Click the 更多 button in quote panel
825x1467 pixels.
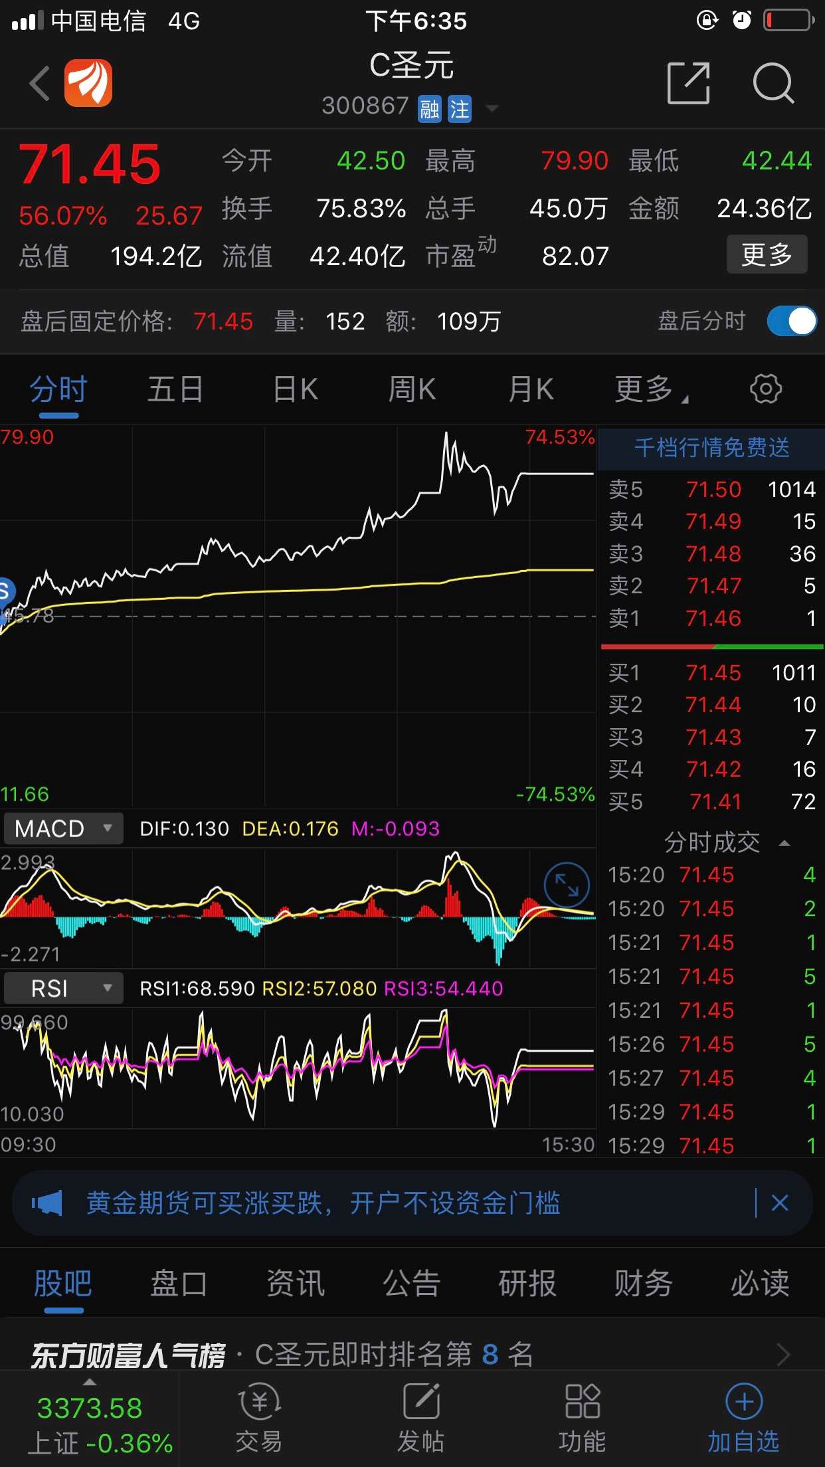tap(767, 254)
